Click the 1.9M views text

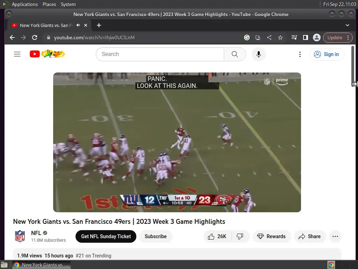(x=29, y=255)
